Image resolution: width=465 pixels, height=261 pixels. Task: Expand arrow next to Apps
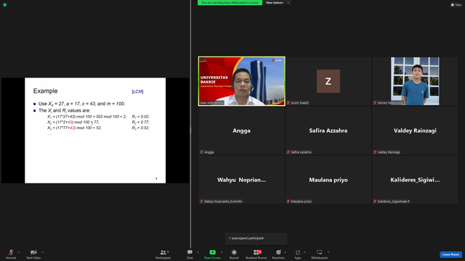(304, 252)
